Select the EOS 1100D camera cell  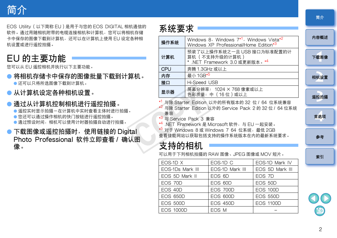(276, 203)
